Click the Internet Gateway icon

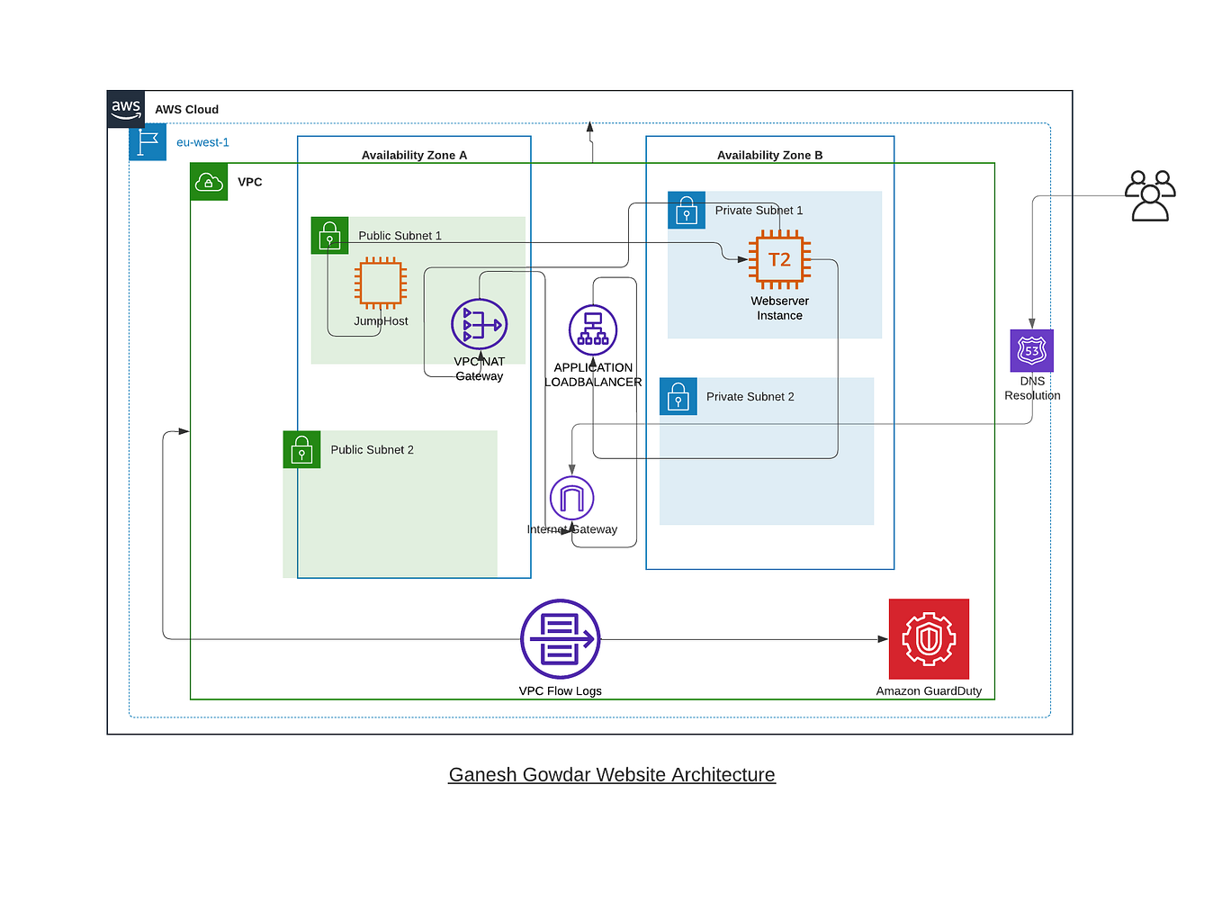click(571, 497)
